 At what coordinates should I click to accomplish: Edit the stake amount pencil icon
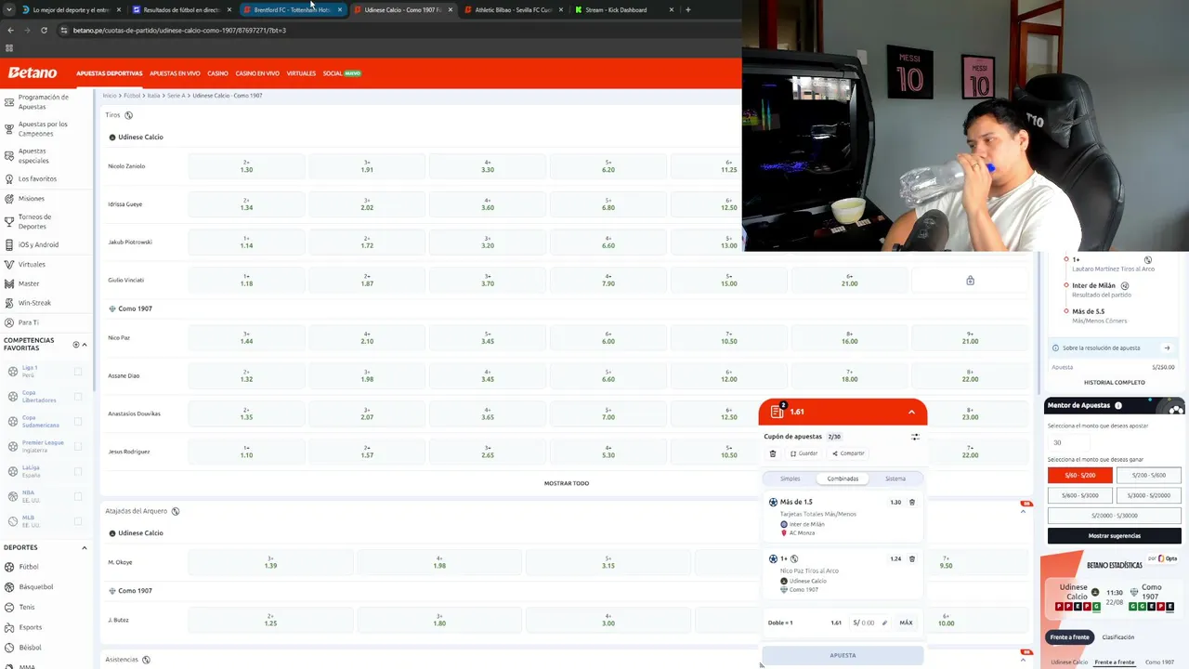(x=884, y=623)
